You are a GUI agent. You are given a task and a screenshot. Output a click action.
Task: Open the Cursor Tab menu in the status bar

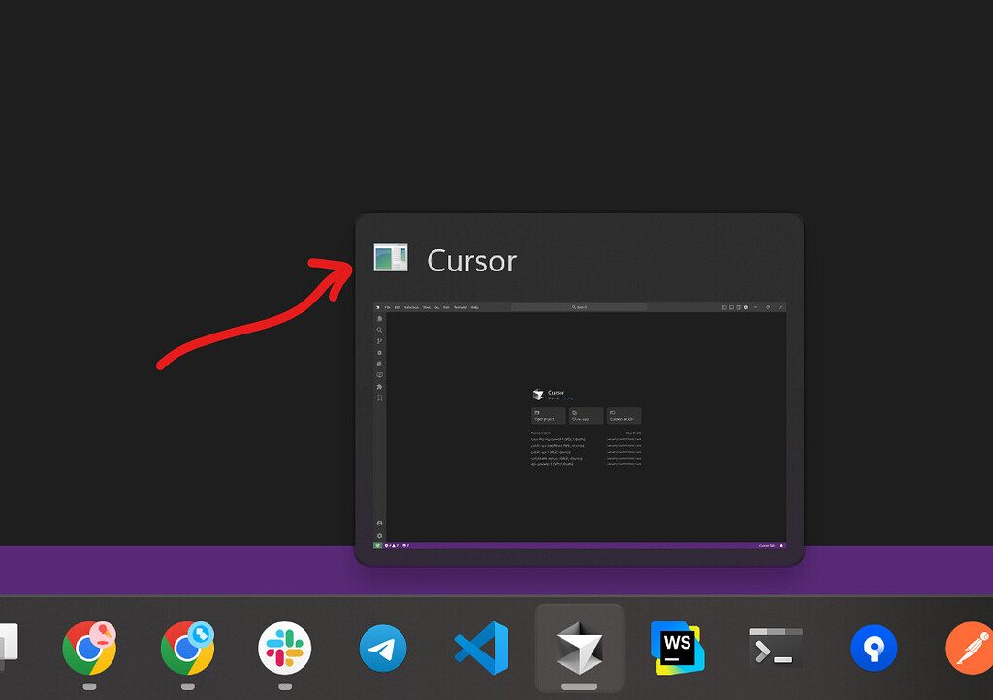765,545
